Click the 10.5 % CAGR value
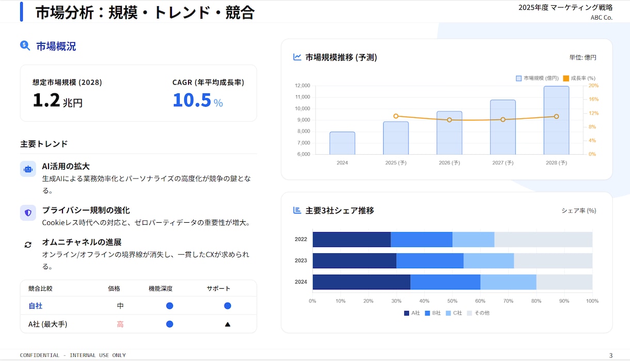This screenshot has height=361, width=630. 198,100
